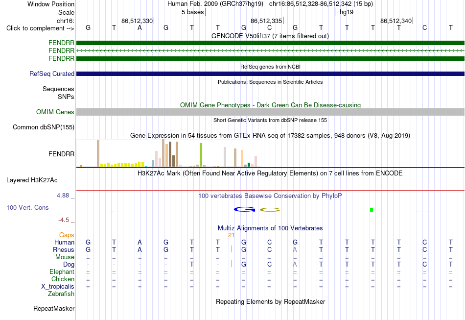Click the dark blue RefSeq Curated bar
465x320 pixels.
pyautogui.click(x=270, y=74)
